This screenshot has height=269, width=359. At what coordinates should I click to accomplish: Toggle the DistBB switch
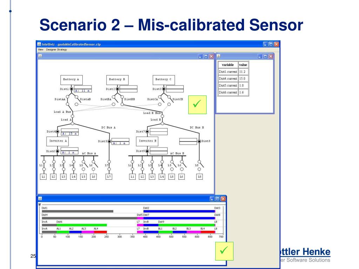click(x=122, y=100)
